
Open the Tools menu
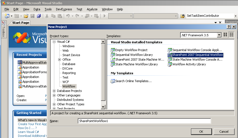(x=48, y=9)
